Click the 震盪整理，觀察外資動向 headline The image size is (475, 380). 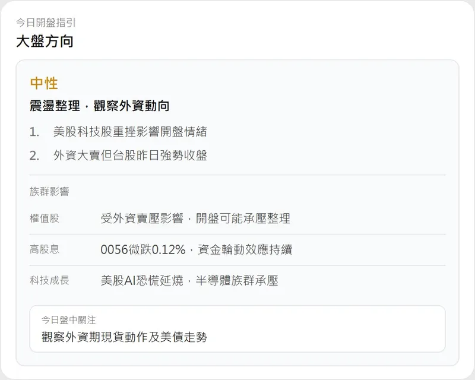click(x=99, y=106)
